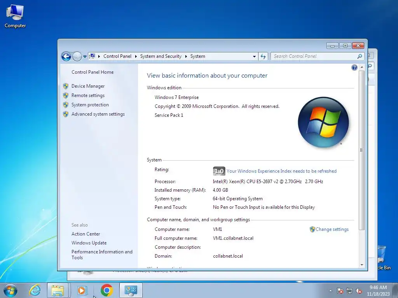Launch Google Chrome from the taskbar
Viewport: 398px width, 298px height.
(106, 290)
